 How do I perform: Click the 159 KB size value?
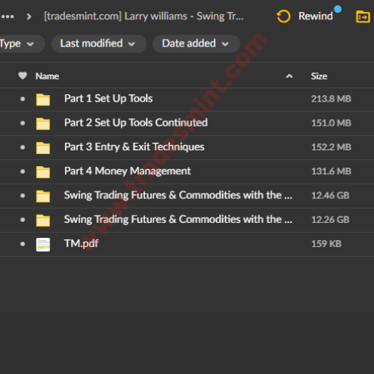[326, 244]
